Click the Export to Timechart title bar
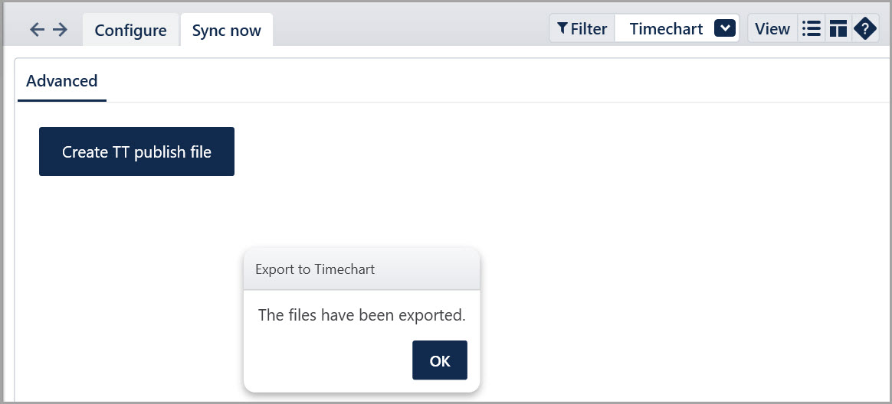 362,269
